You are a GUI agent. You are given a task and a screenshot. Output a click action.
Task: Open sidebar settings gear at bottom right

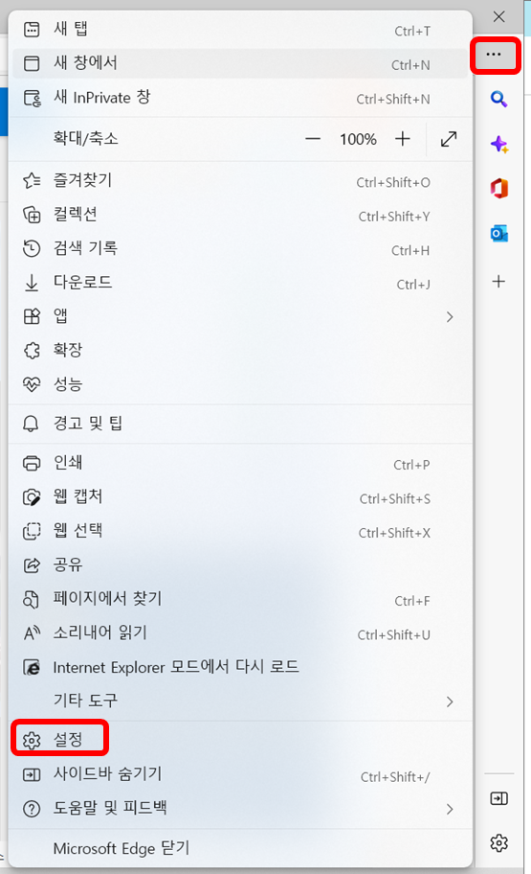[x=498, y=842]
